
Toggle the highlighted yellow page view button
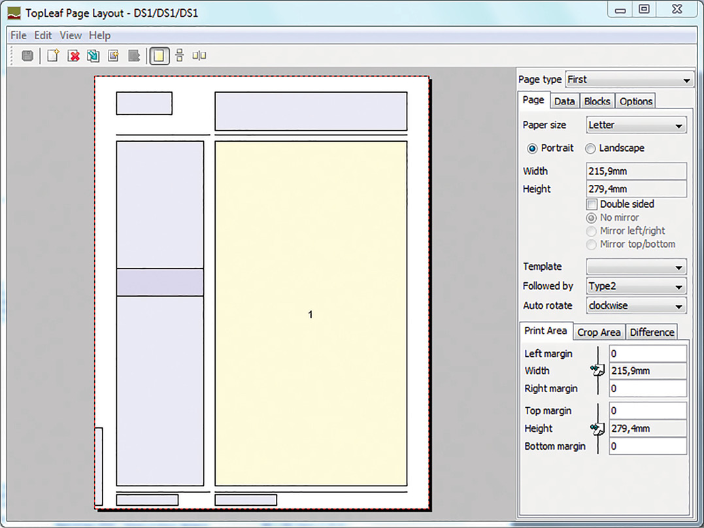click(x=159, y=56)
